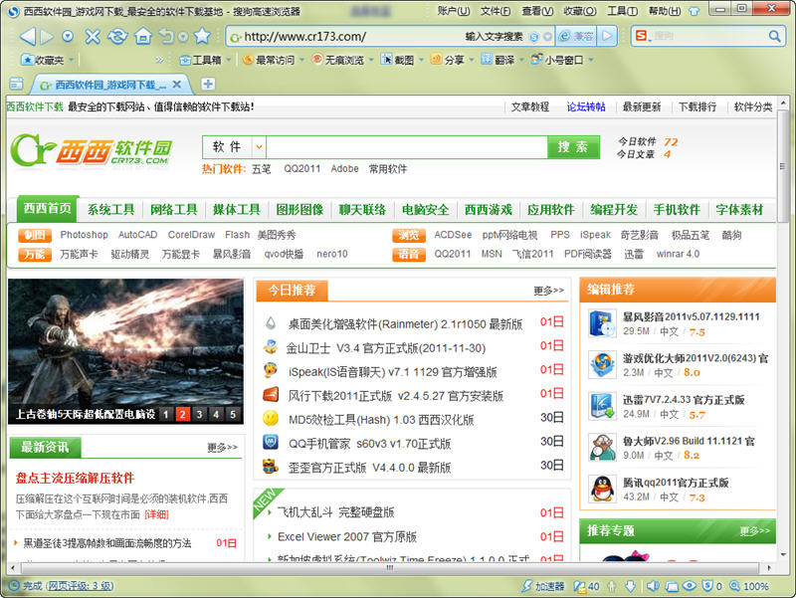Click the skin shirt icon in title bar
796x598 pixels.
pyautogui.click(x=694, y=11)
